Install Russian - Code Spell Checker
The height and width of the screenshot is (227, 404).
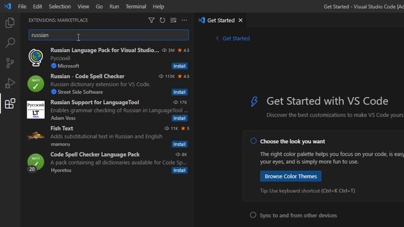click(x=179, y=92)
